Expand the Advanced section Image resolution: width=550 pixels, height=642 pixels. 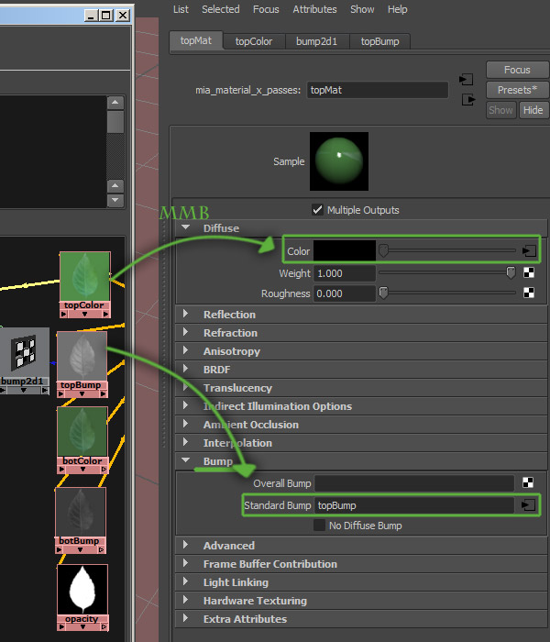pyautogui.click(x=186, y=546)
